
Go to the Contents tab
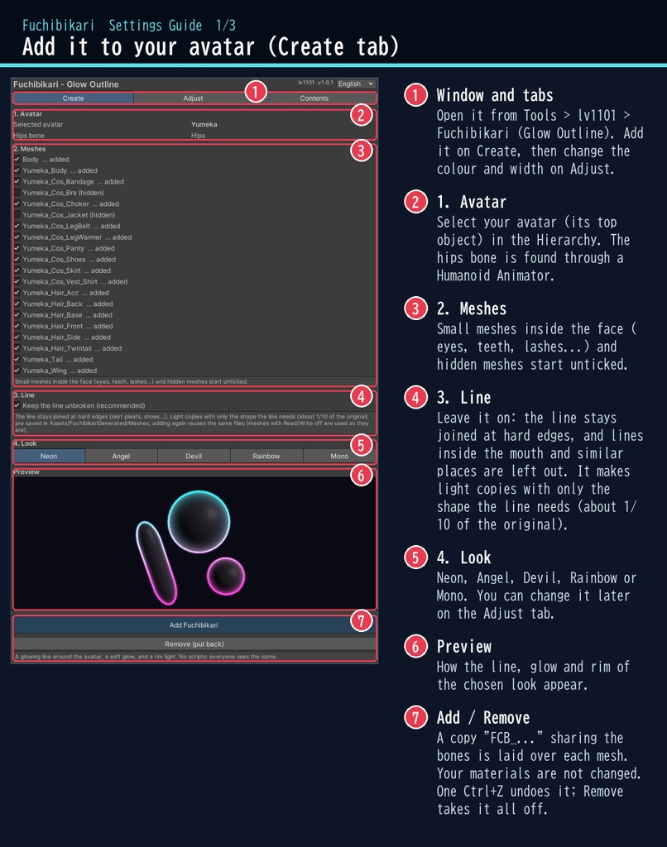pos(314,98)
